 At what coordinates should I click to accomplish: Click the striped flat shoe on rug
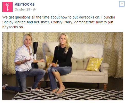[37, 90]
